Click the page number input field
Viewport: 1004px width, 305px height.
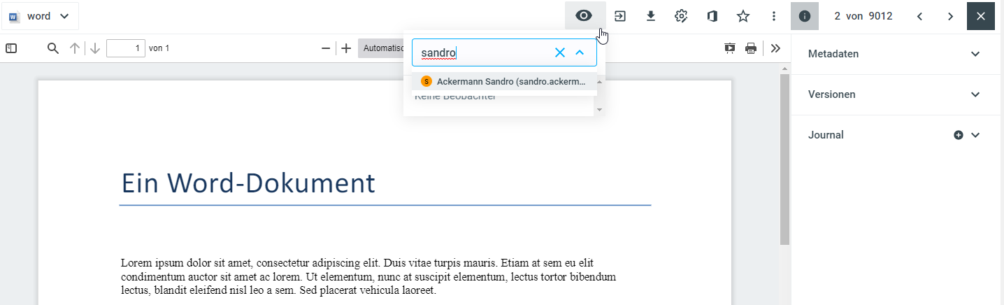click(126, 48)
